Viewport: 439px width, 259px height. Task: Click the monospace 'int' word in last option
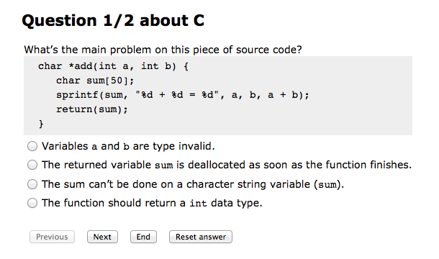tap(198, 203)
